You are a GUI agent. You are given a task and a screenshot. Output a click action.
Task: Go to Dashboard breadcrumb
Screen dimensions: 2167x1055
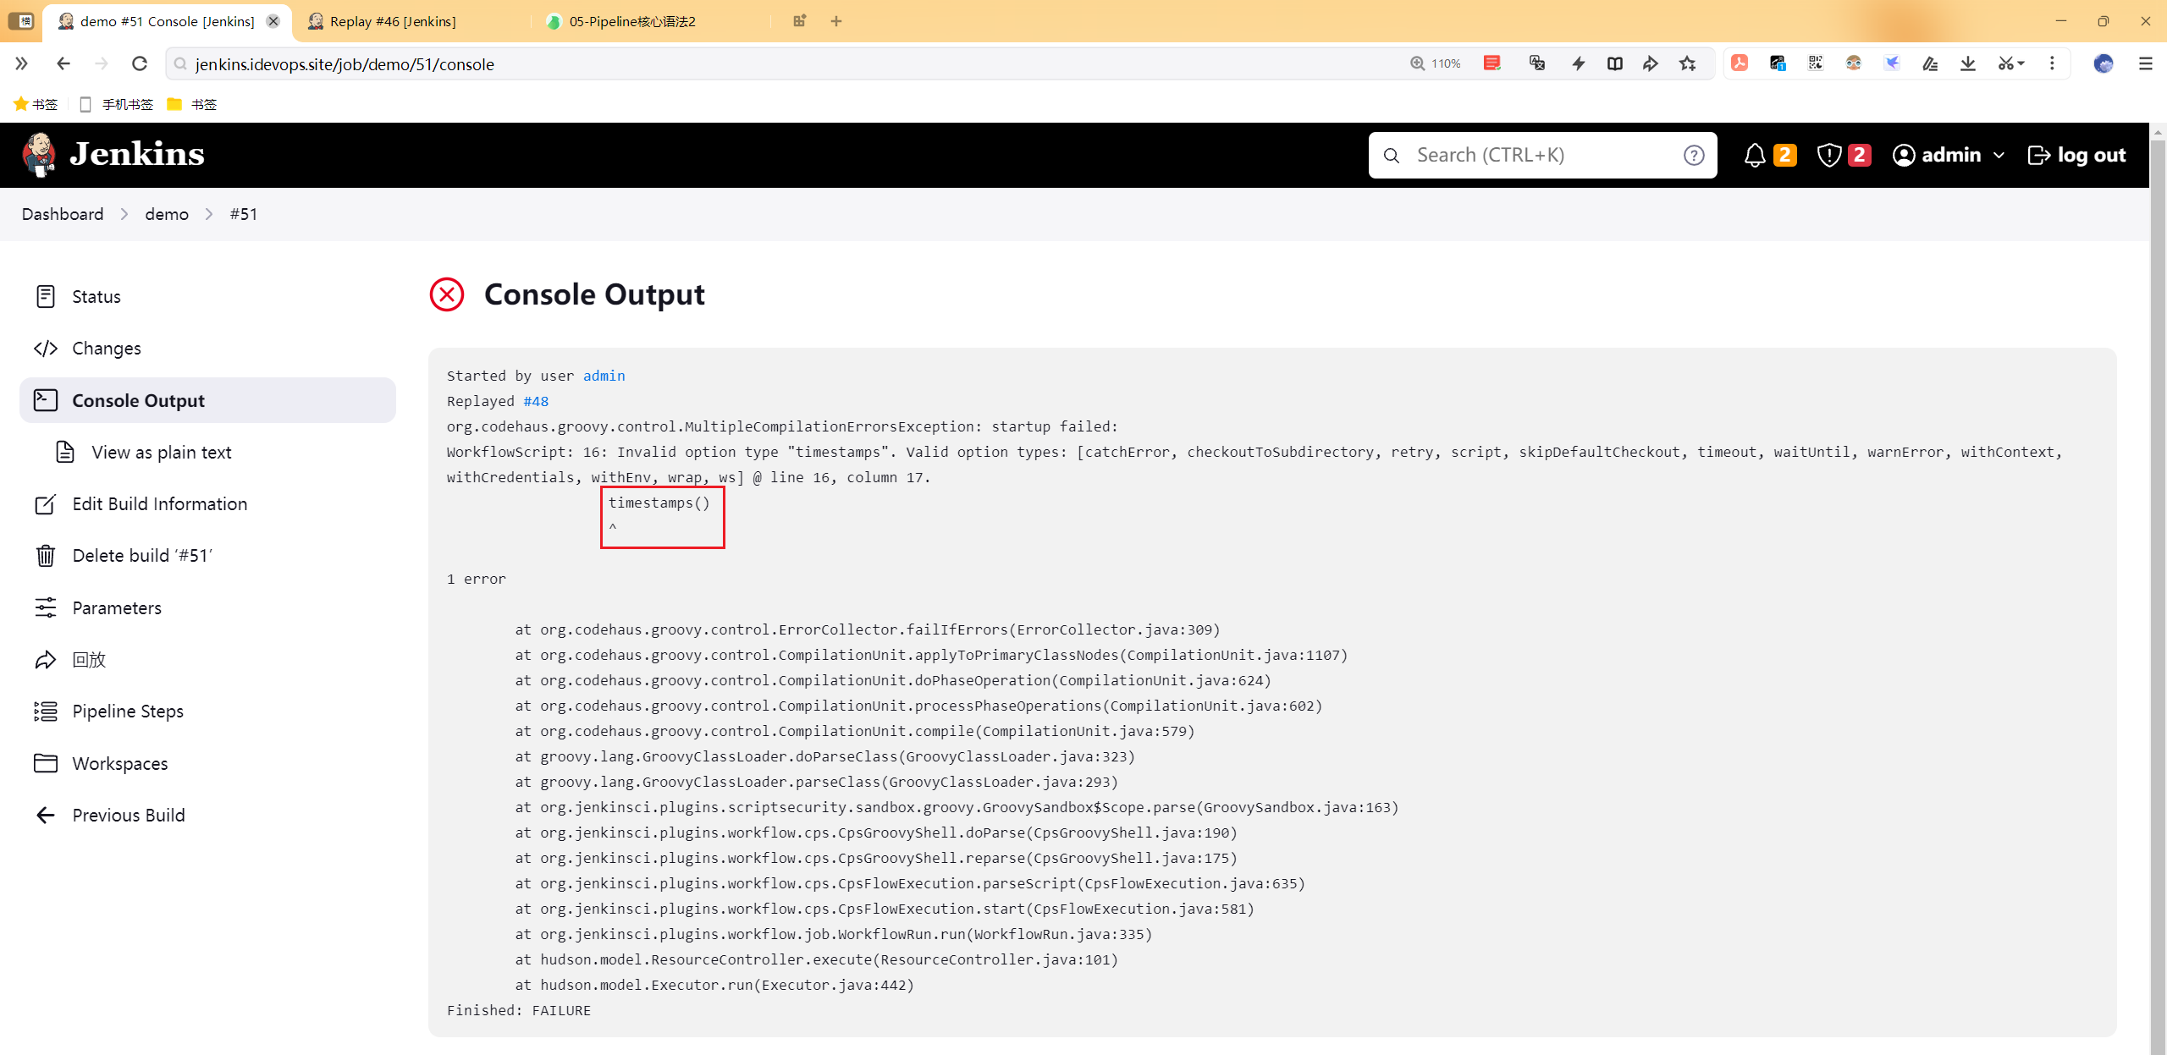(x=63, y=214)
